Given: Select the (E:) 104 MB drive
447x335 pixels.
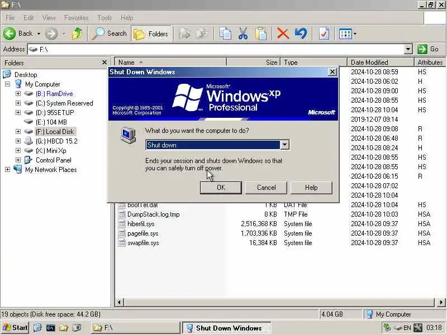Looking at the screenshot, I should coord(51,122).
